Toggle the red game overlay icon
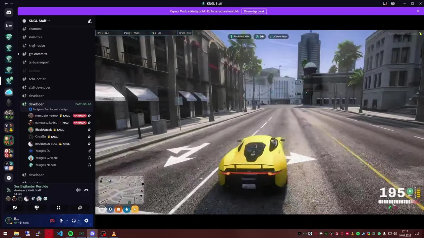Screen dimensions: 424x238 (x=52, y=220)
